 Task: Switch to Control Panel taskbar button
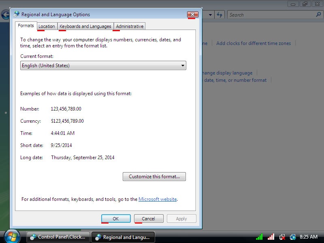pyautogui.click(x=58, y=237)
